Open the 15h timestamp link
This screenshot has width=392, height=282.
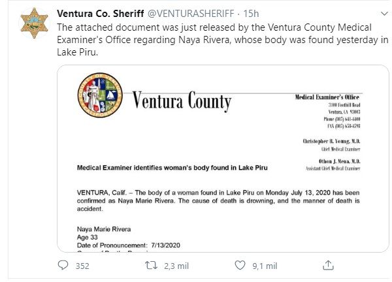251,14
